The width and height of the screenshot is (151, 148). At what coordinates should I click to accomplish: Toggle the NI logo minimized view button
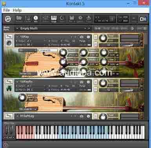point(143,19)
